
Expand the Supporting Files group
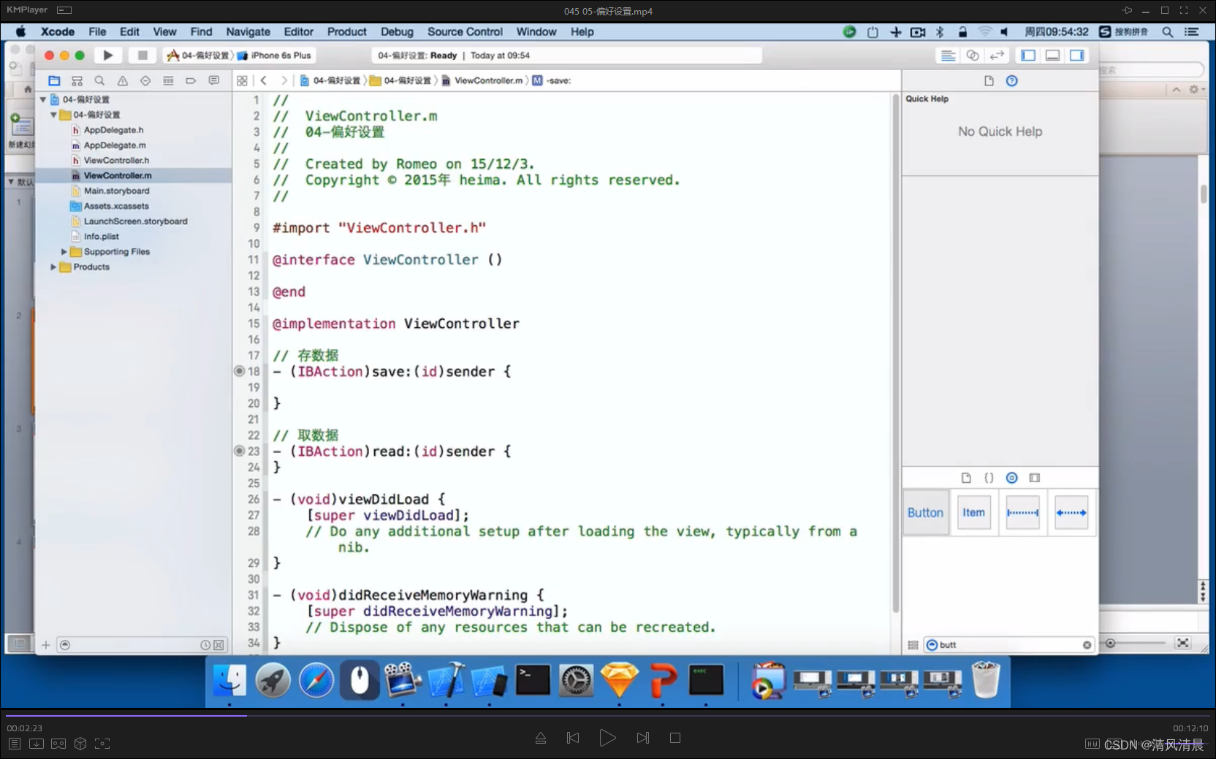point(64,252)
